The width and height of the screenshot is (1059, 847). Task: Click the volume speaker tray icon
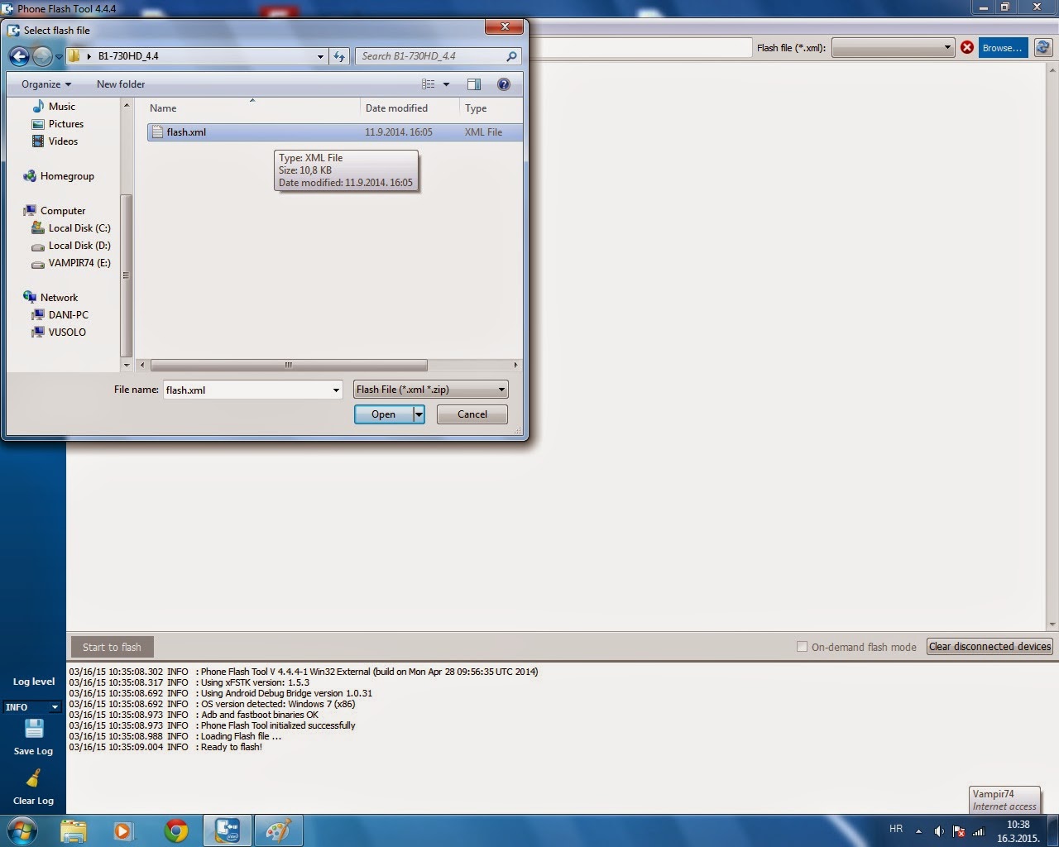[x=939, y=831]
